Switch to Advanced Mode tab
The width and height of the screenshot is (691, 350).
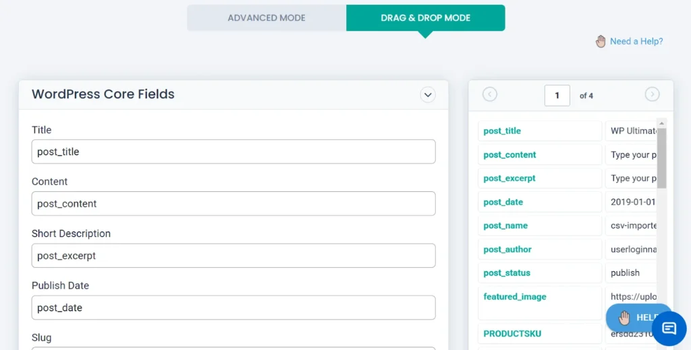pyautogui.click(x=267, y=18)
